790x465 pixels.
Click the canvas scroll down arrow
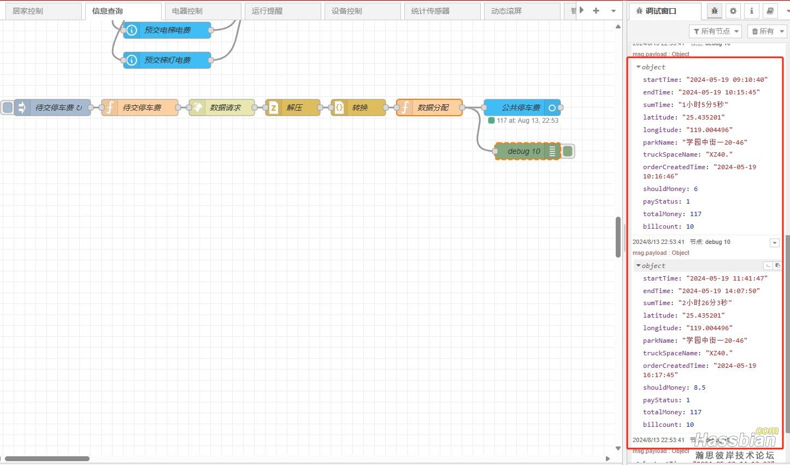coord(618,449)
